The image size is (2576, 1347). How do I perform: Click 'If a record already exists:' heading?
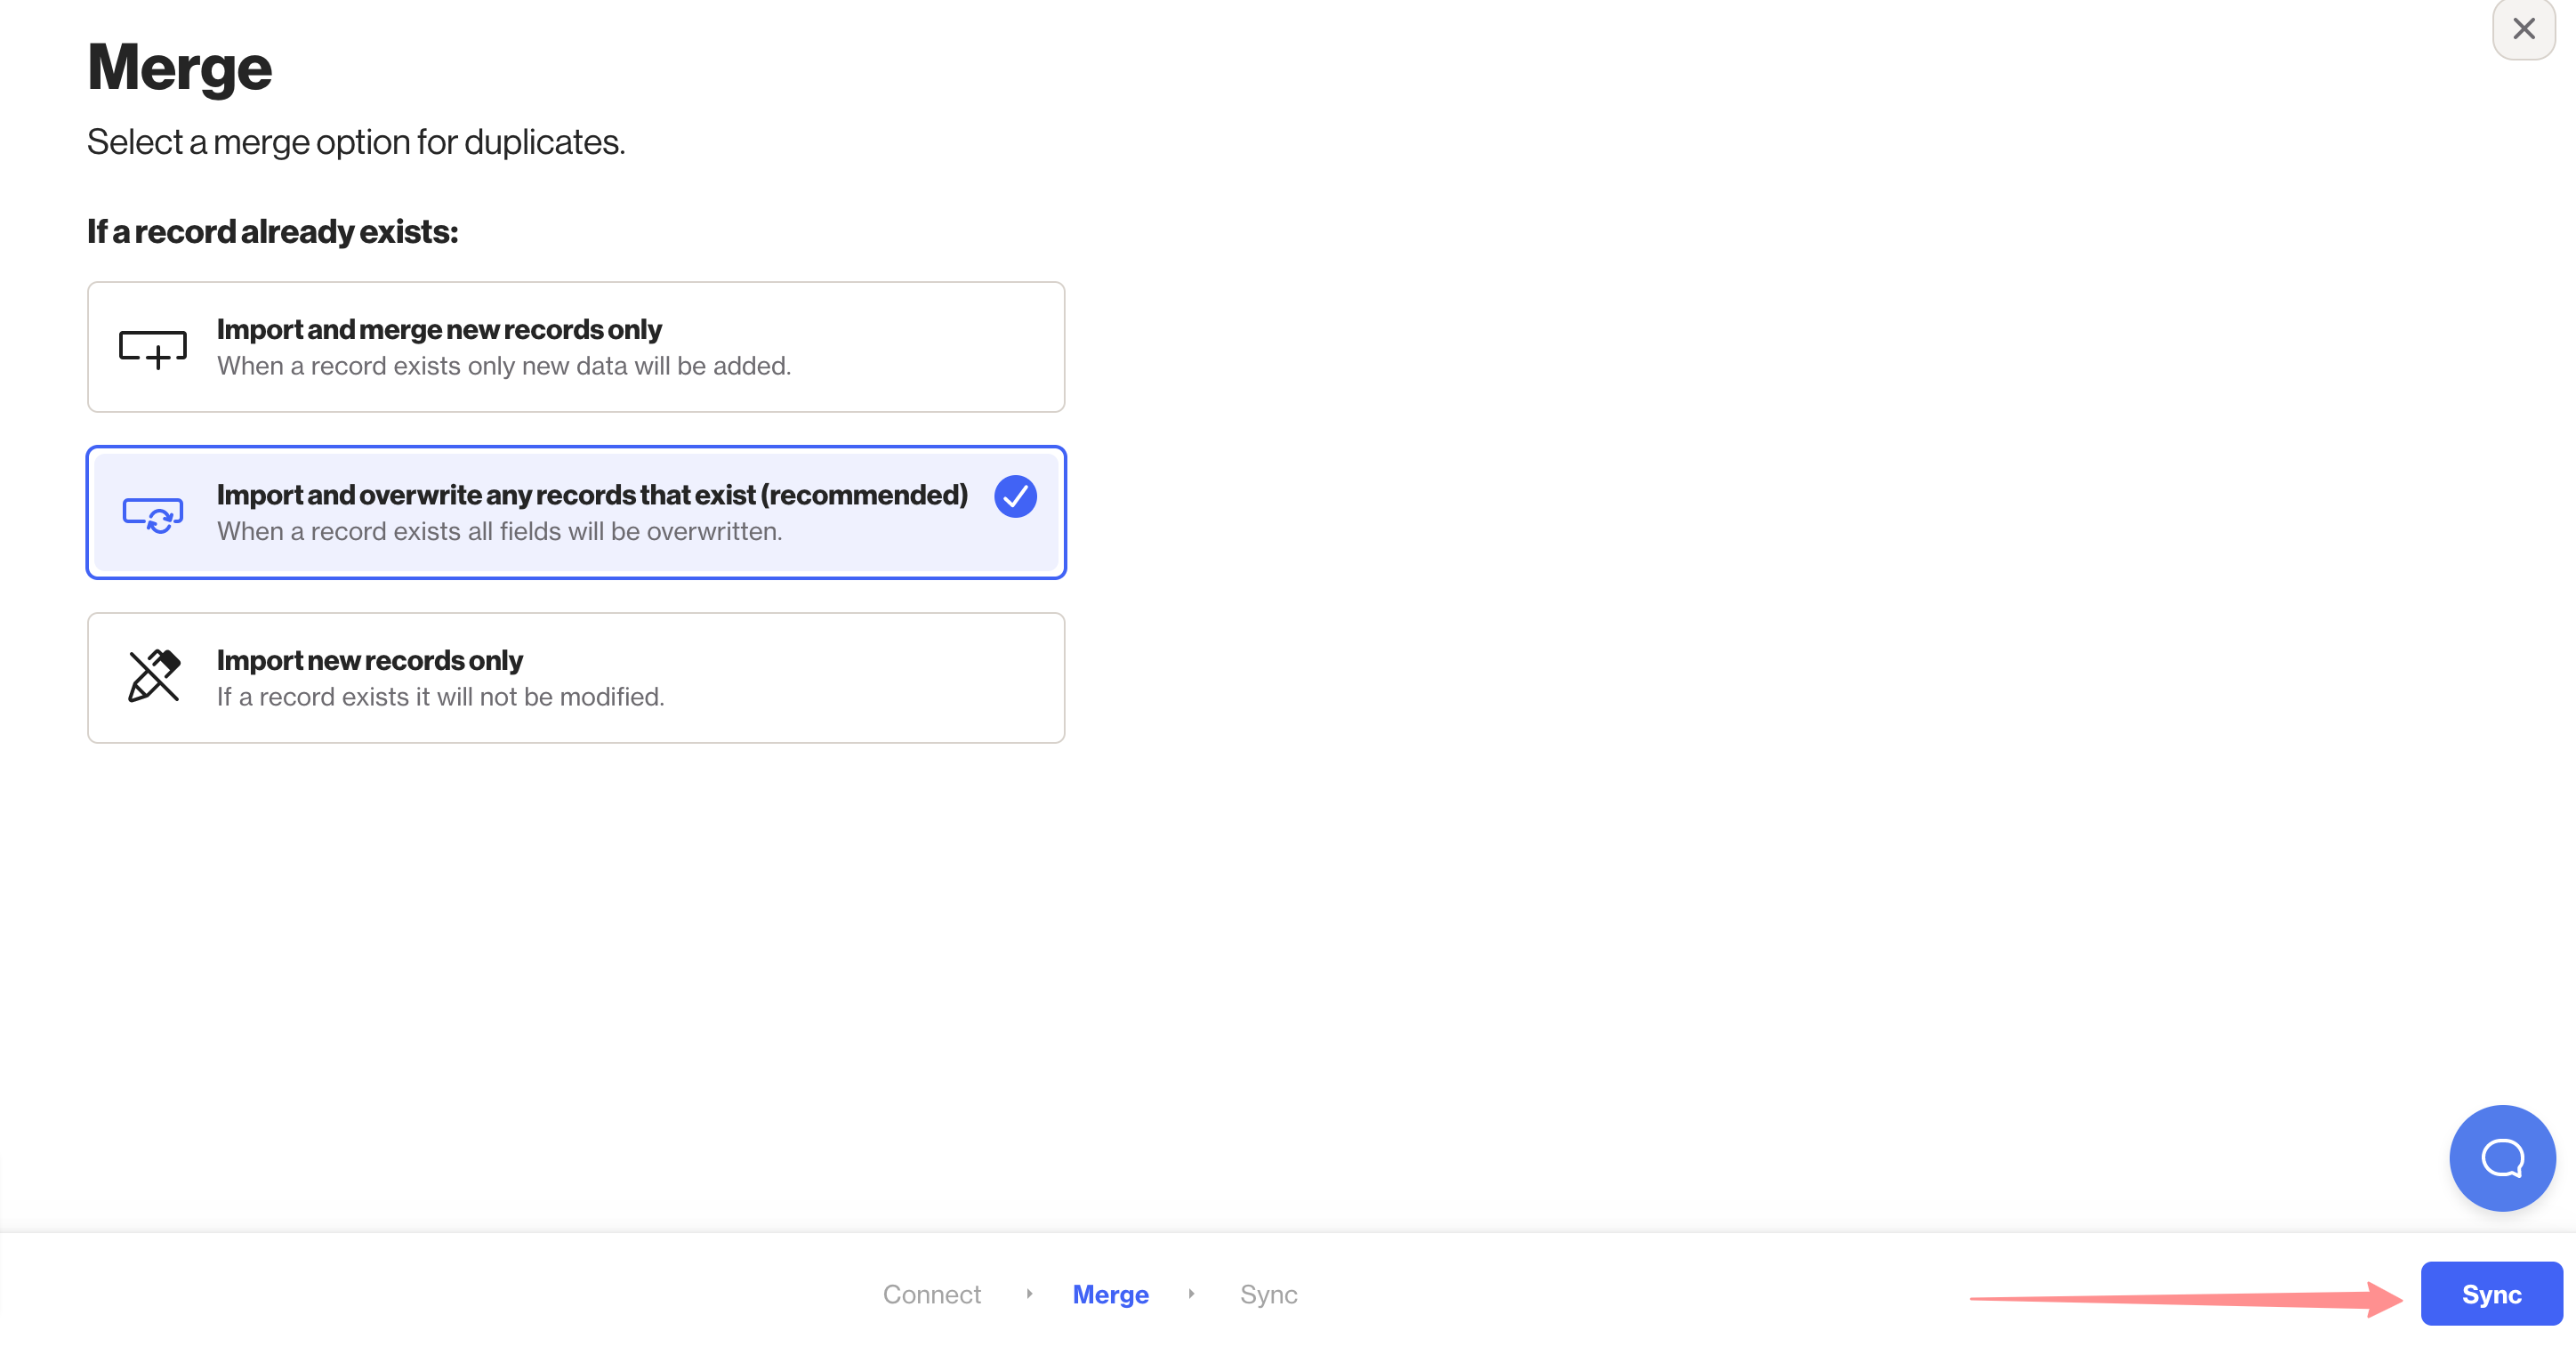[272, 232]
